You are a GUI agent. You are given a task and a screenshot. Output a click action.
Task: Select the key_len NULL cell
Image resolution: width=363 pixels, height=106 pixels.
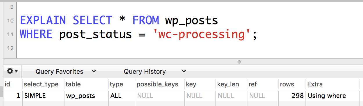(x=231, y=96)
